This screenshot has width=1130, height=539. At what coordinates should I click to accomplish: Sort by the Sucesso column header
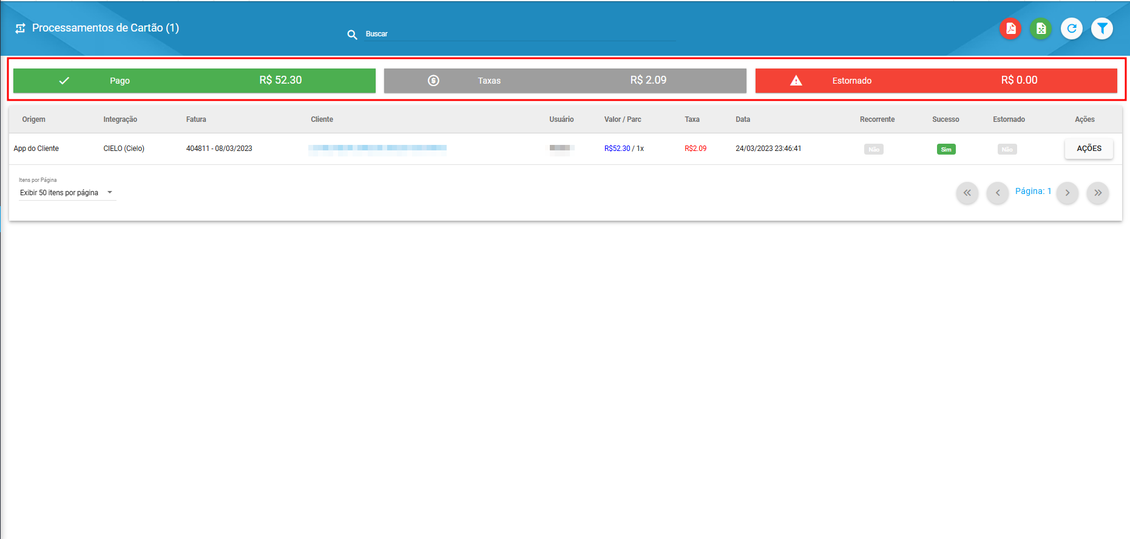coord(946,119)
